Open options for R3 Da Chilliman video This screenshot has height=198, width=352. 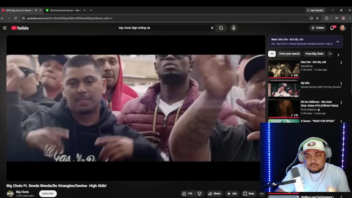[x=341, y=102]
